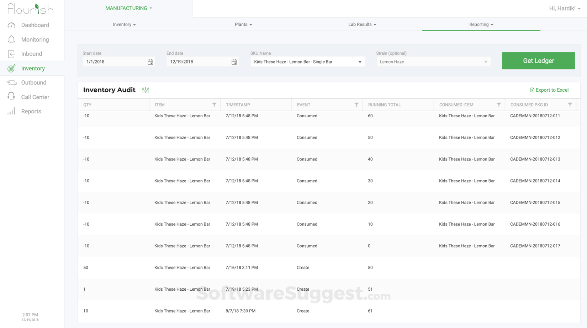Open the Start date calendar picker
The width and height of the screenshot is (587, 328).
(x=150, y=62)
